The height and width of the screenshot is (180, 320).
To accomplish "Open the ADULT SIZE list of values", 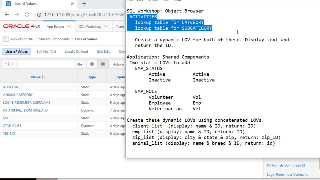I will point(12,87).
